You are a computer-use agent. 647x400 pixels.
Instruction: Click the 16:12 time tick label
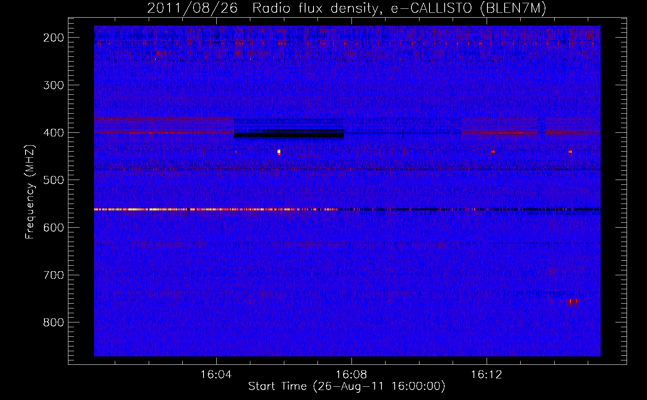486,374
